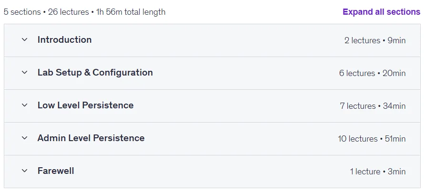Click the Expand all sections link

pos(382,12)
